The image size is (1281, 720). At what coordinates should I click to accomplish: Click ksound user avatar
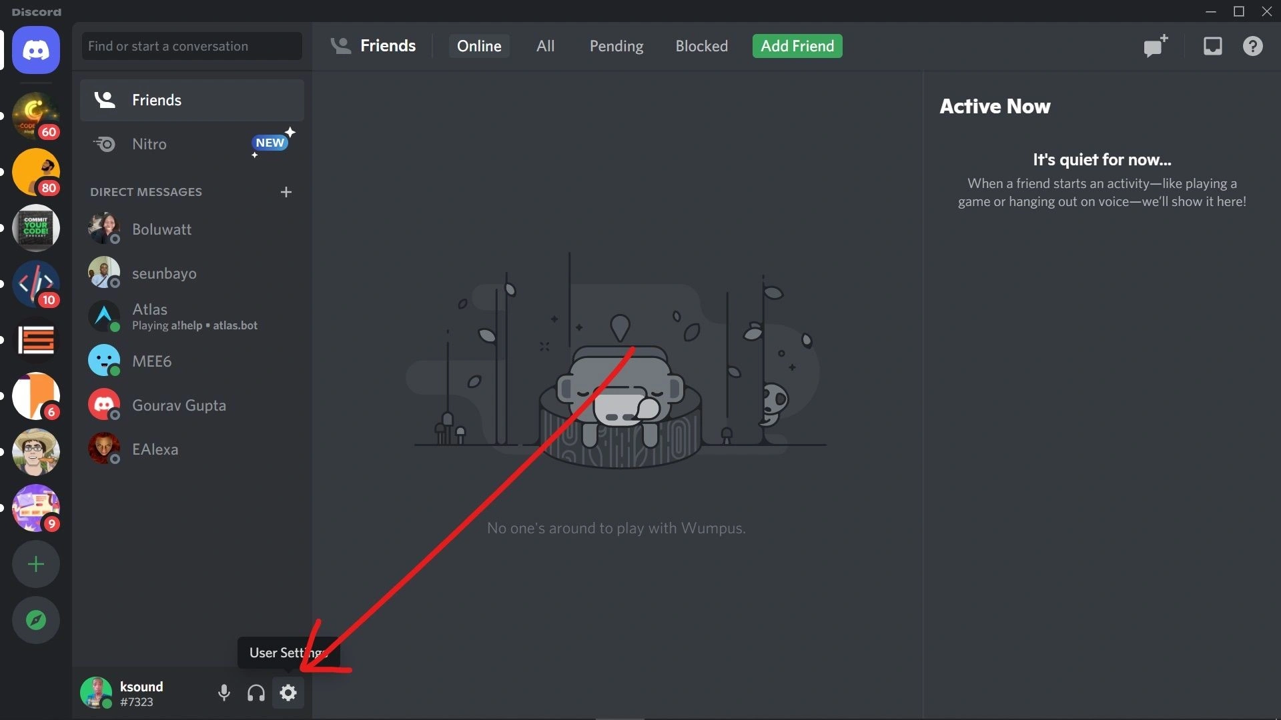[96, 693]
